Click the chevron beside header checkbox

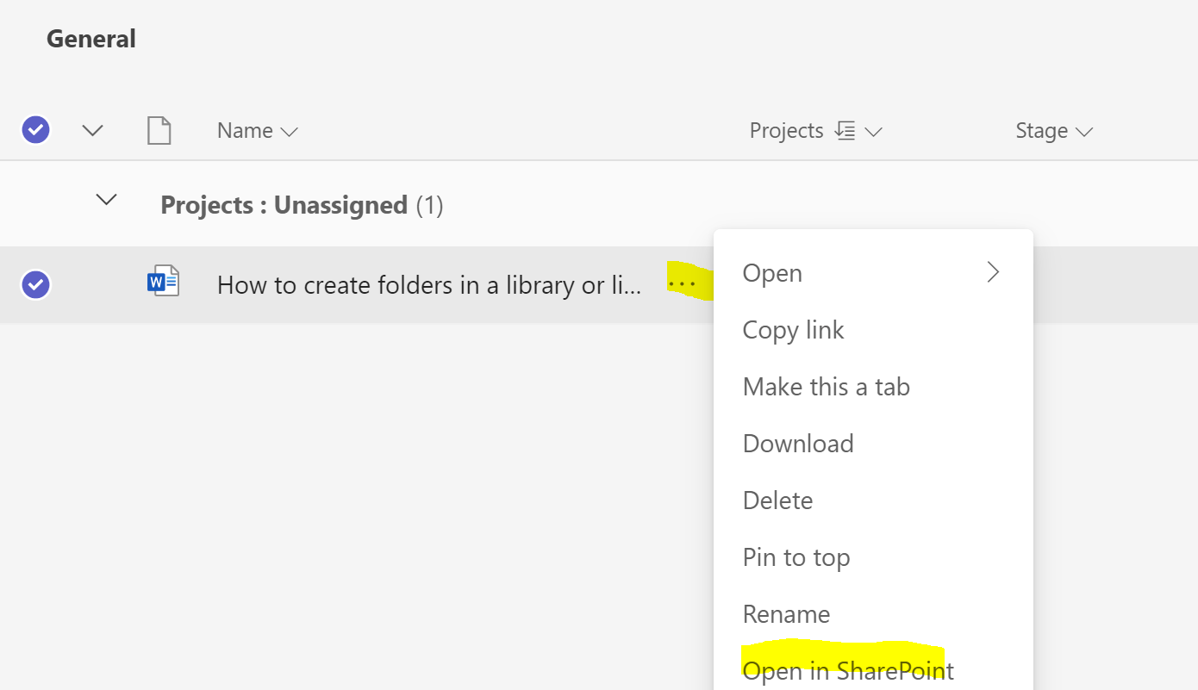[92, 130]
